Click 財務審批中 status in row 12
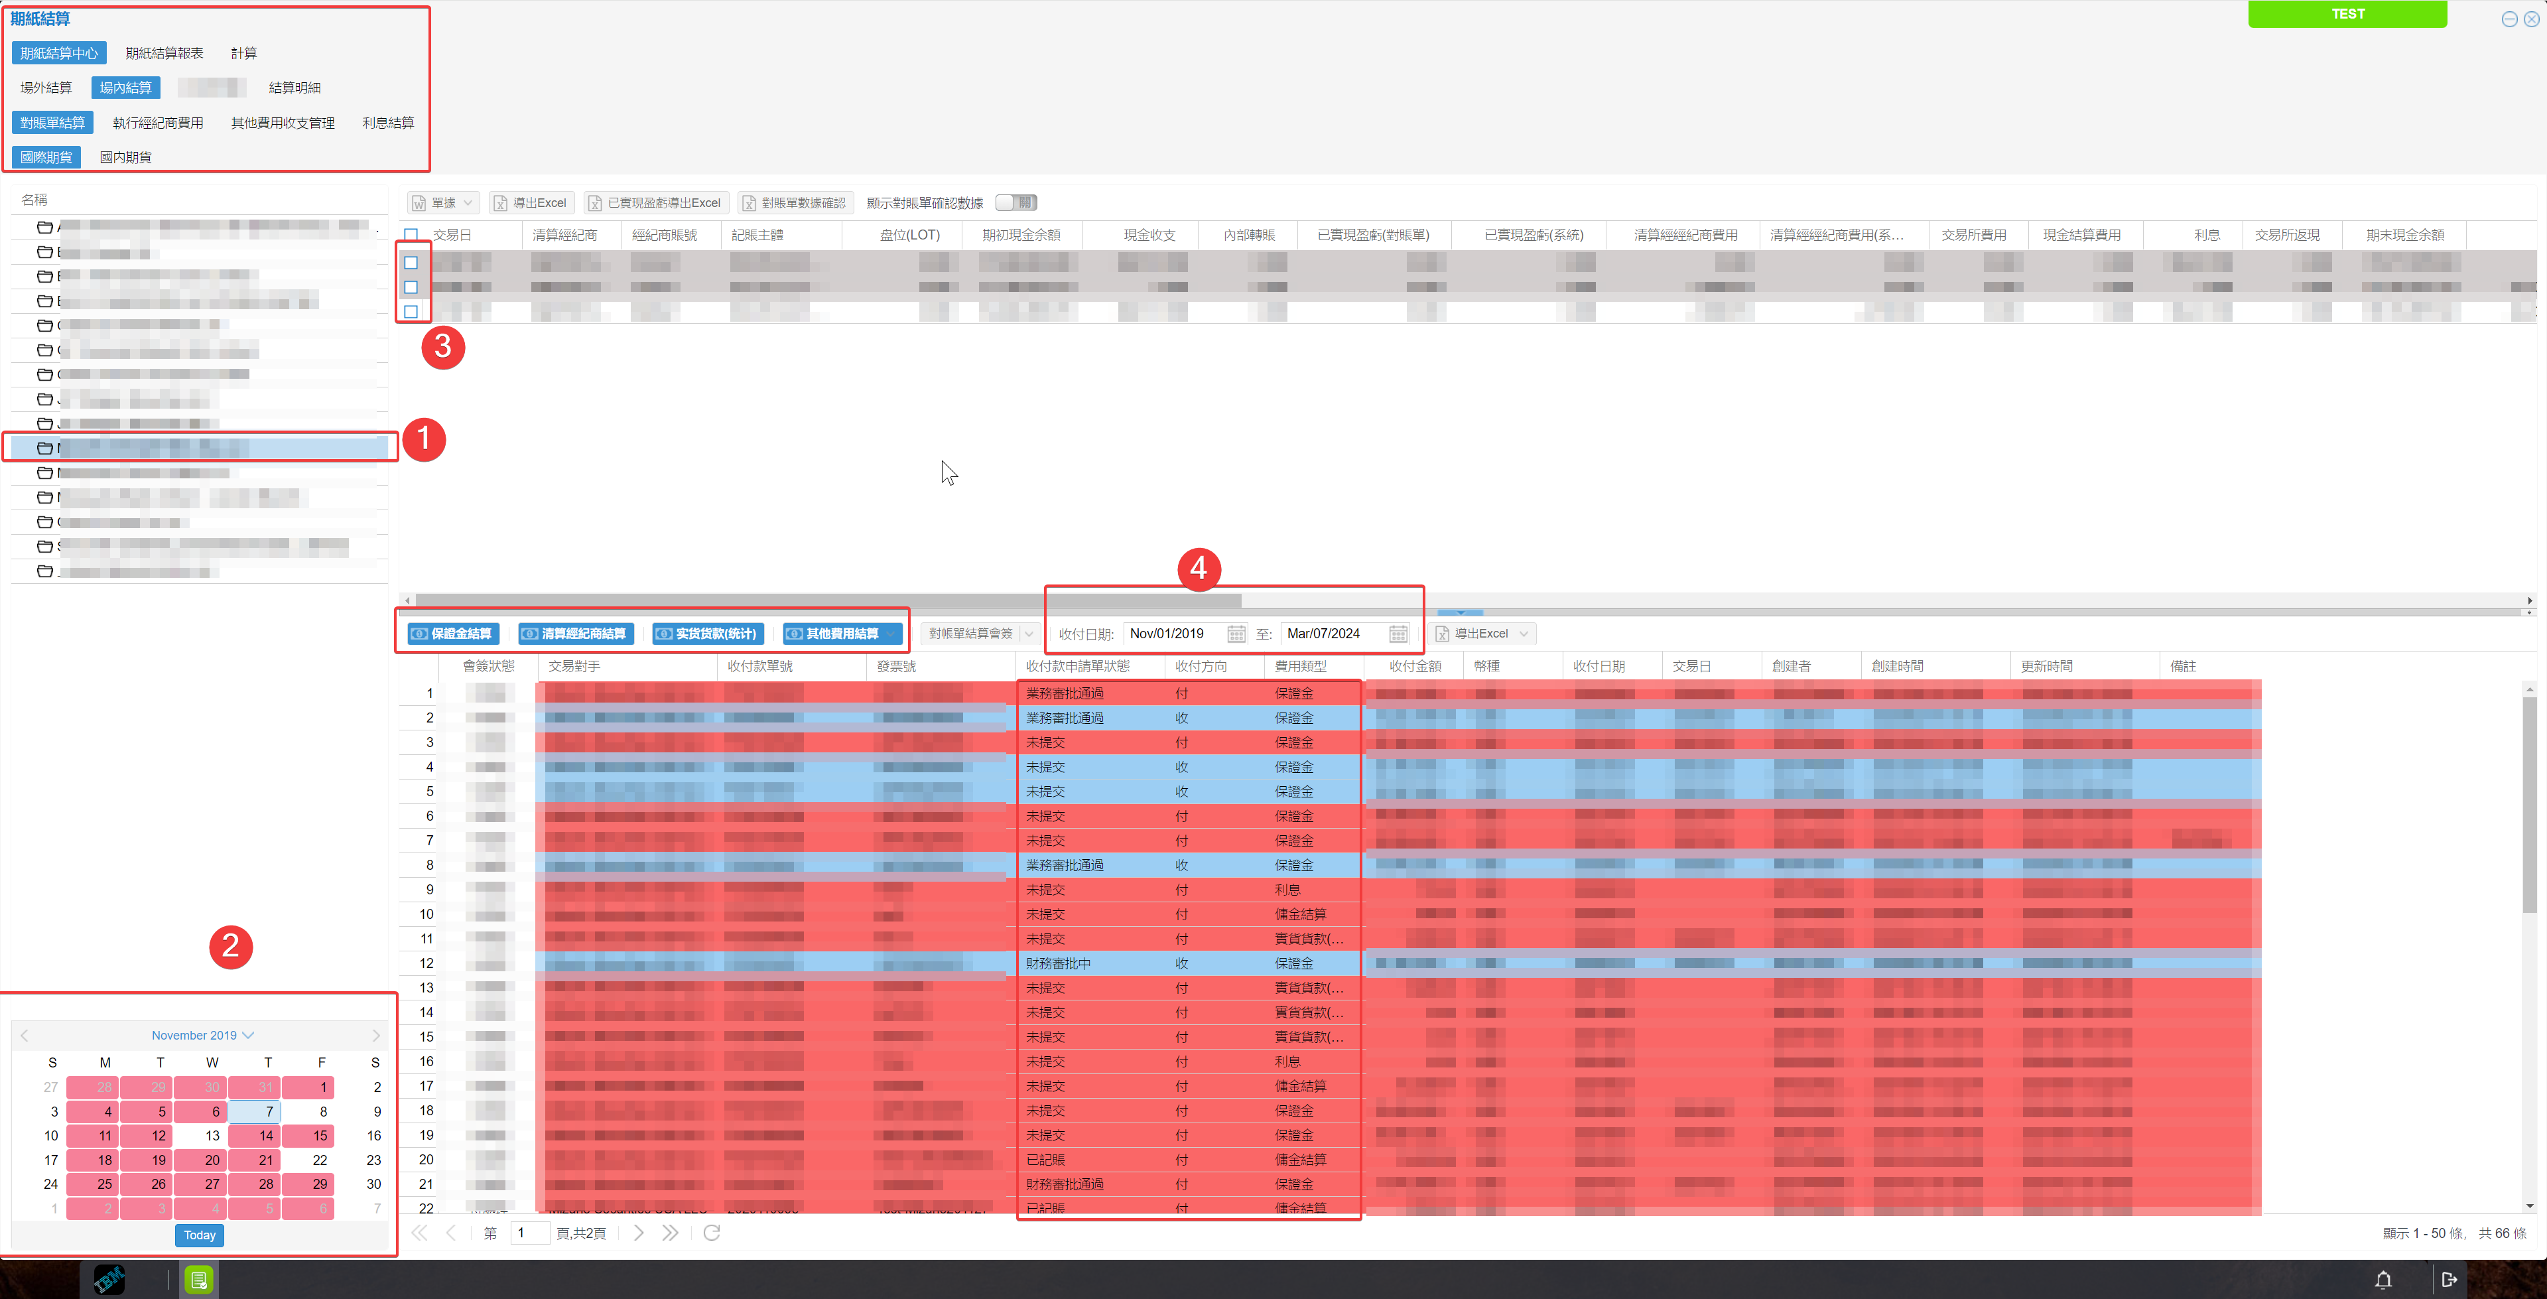The image size is (2547, 1299). click(1058, 963)
